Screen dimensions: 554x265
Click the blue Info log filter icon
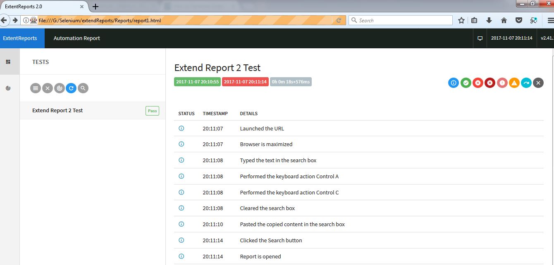click(x=454, y=83)
